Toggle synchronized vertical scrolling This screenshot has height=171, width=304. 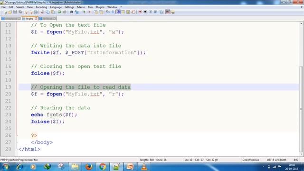pyautogui.click(x=96, y=12)
